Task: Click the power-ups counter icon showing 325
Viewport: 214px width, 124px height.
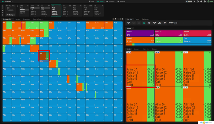Action: 209,2
